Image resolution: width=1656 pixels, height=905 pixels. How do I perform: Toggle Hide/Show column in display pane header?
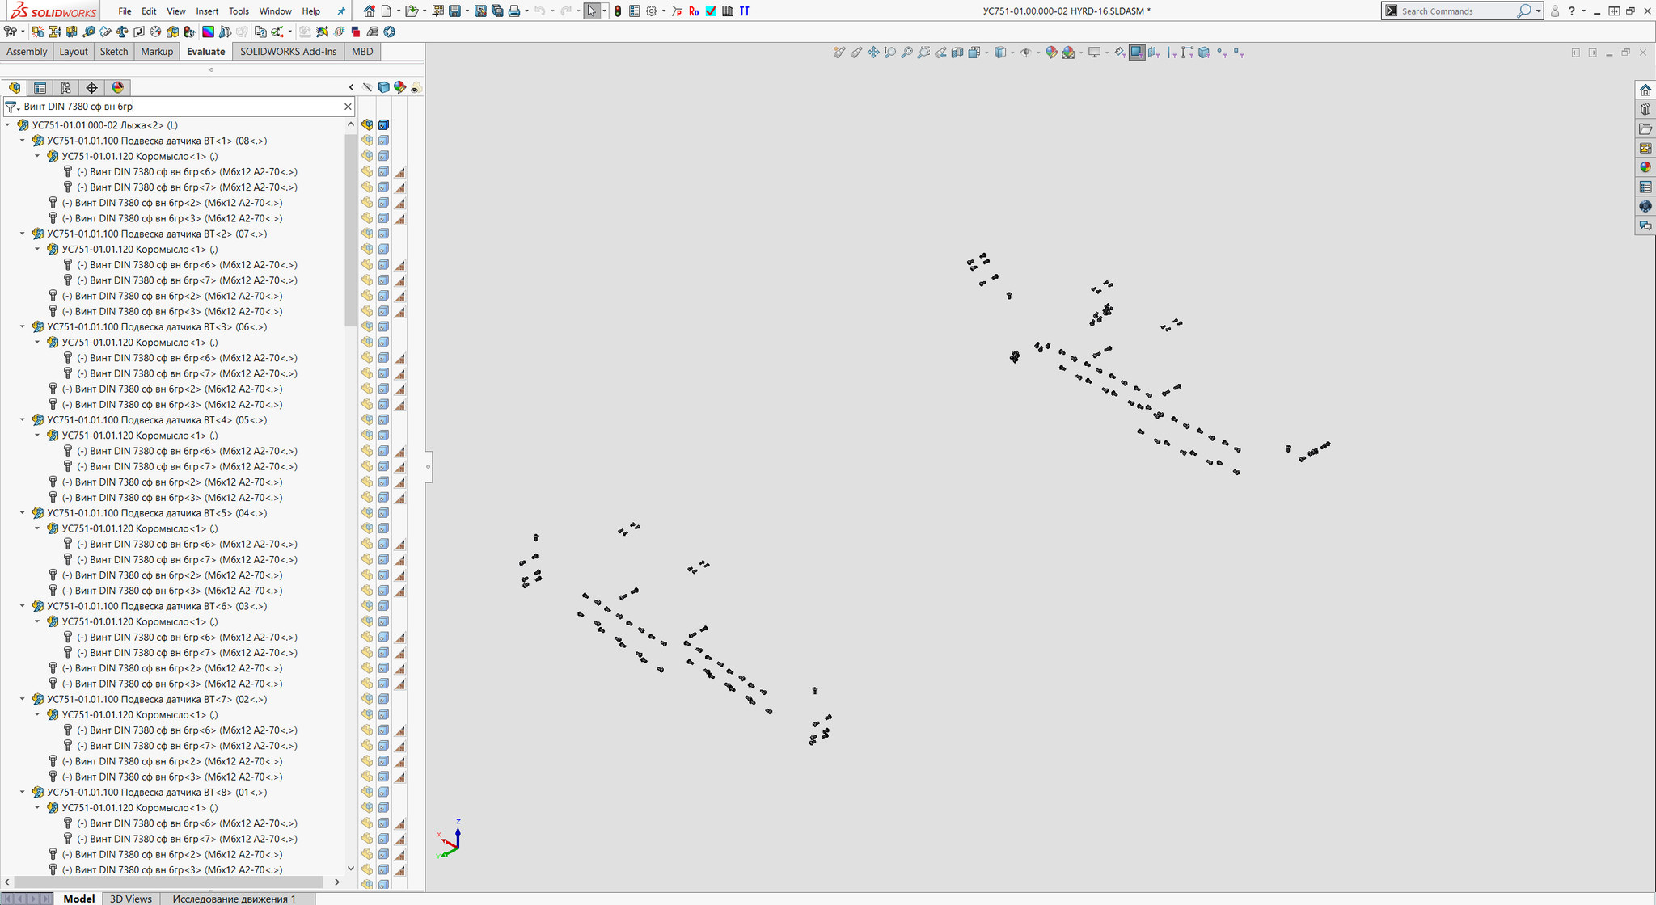tap(368, 87)
